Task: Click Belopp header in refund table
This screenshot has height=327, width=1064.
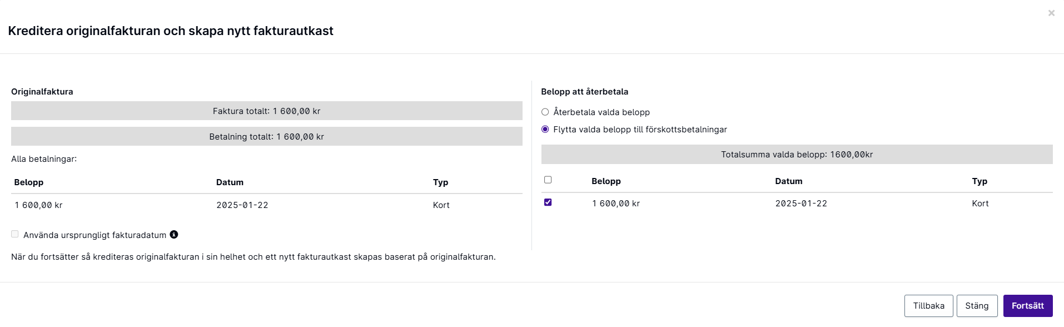Action: (x=606, y=181)
